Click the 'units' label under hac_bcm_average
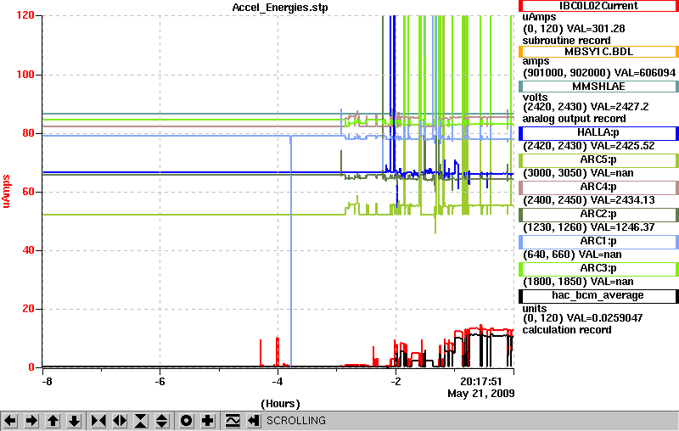Viewport: 679px width, 431px height. pyautogui.click(x=535, y=309)
